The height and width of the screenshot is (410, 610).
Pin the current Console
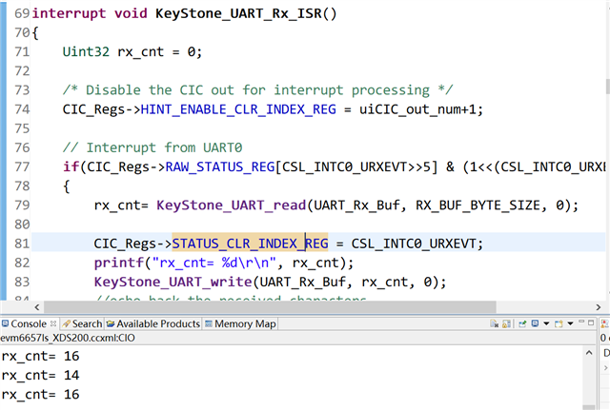(522, 323)
